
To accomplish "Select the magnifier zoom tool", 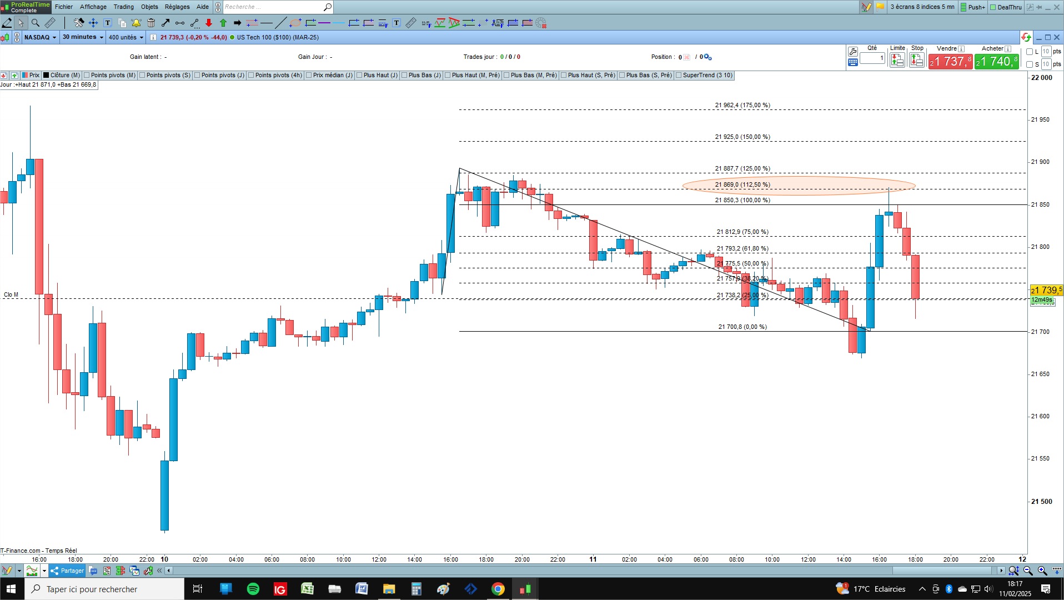I will click(36, 23).
